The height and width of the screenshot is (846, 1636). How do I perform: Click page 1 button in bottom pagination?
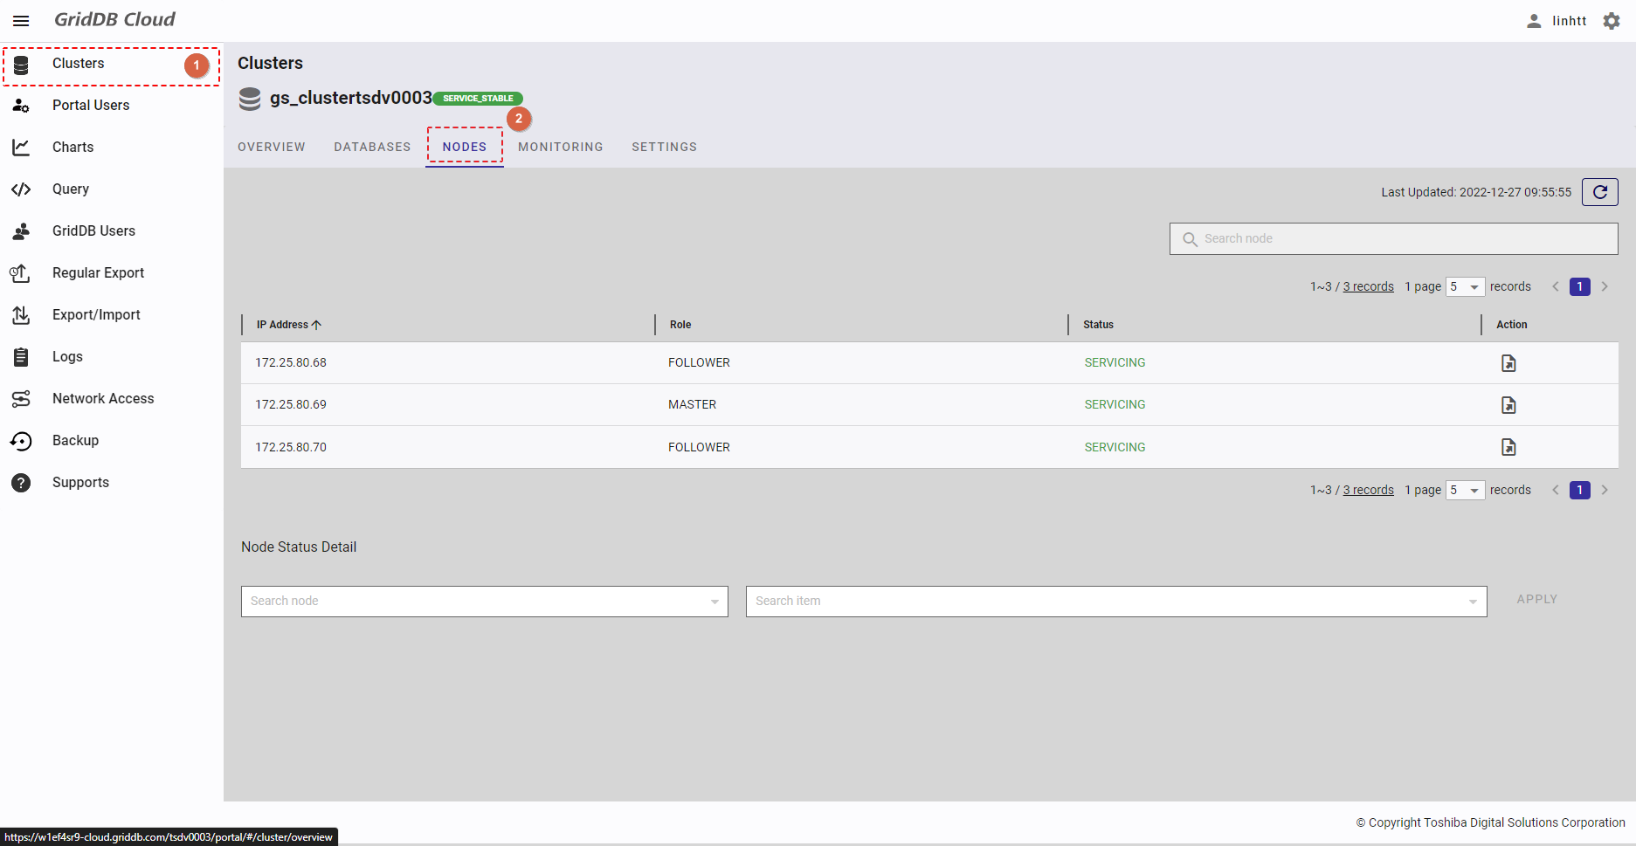tap(1580, 490)
